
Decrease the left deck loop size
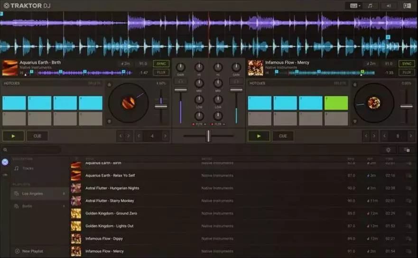coord(139,136)
